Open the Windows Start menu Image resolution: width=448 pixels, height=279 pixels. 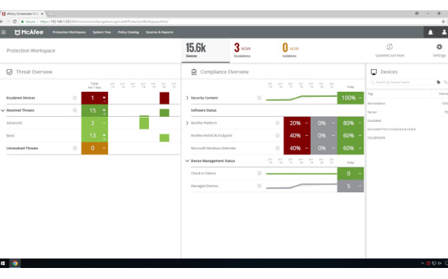coord(3,264)
